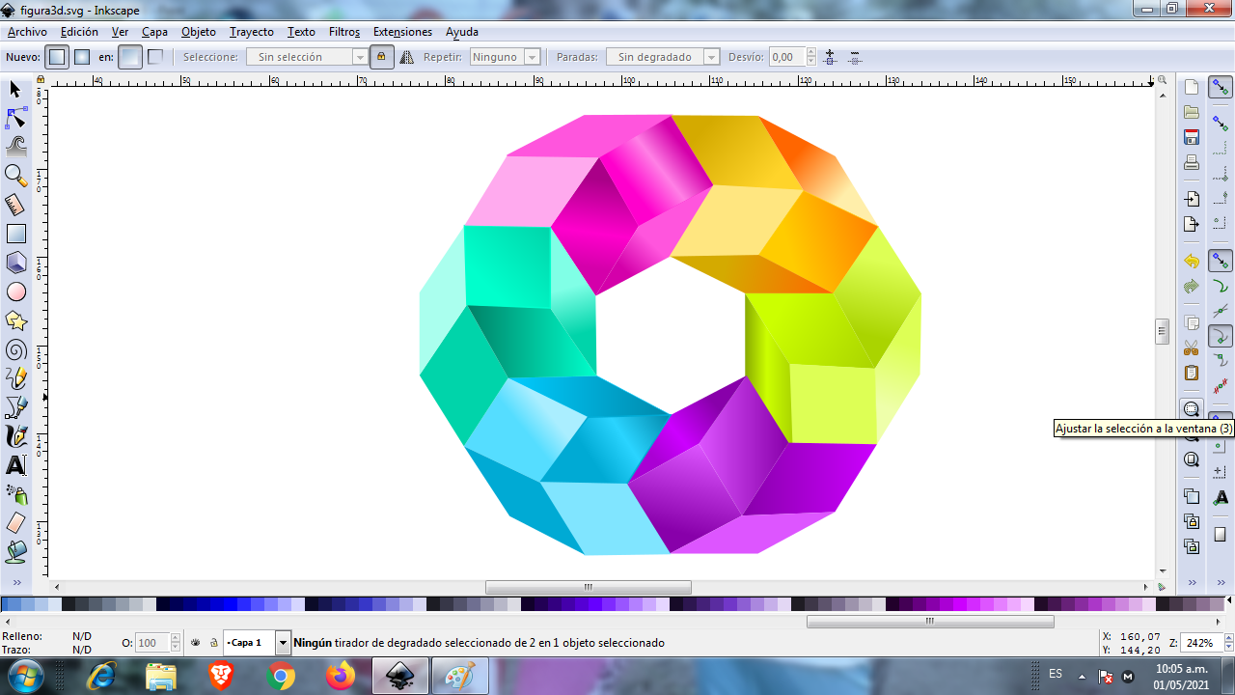Screen dimensions: 1235x695
Task: Click the vertical canvas scrollbar thumb
Action: tap(1163, 331)
